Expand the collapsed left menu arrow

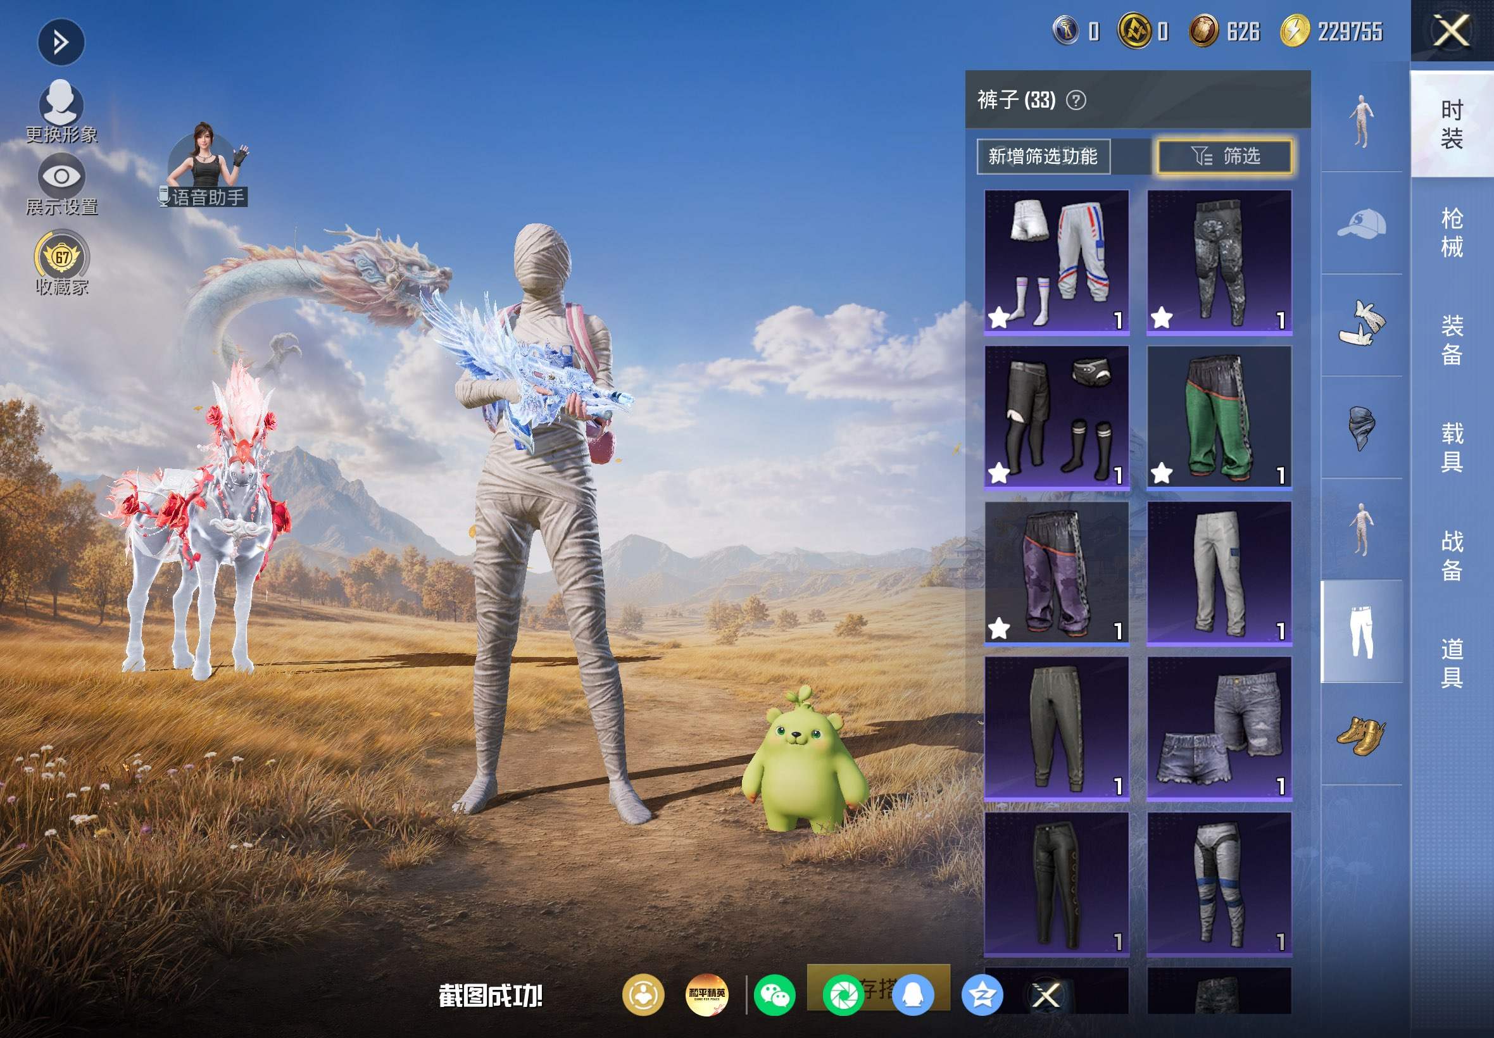point(61,43)
